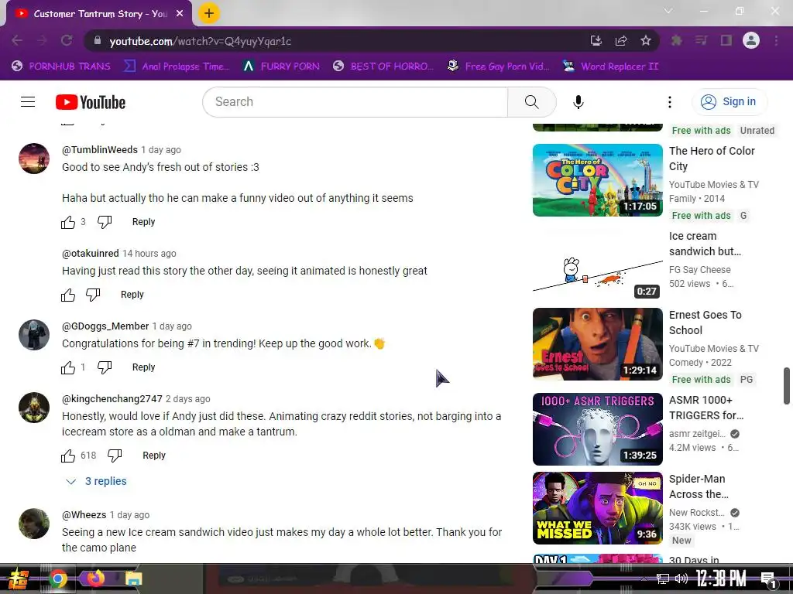Image resolution: width=793 pixels, height=594 pixels.
Task: Open volume control in system tray
Action: click(x=681, y=579)
